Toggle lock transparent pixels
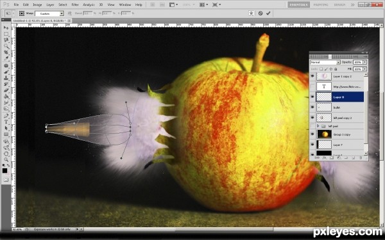 321,69
